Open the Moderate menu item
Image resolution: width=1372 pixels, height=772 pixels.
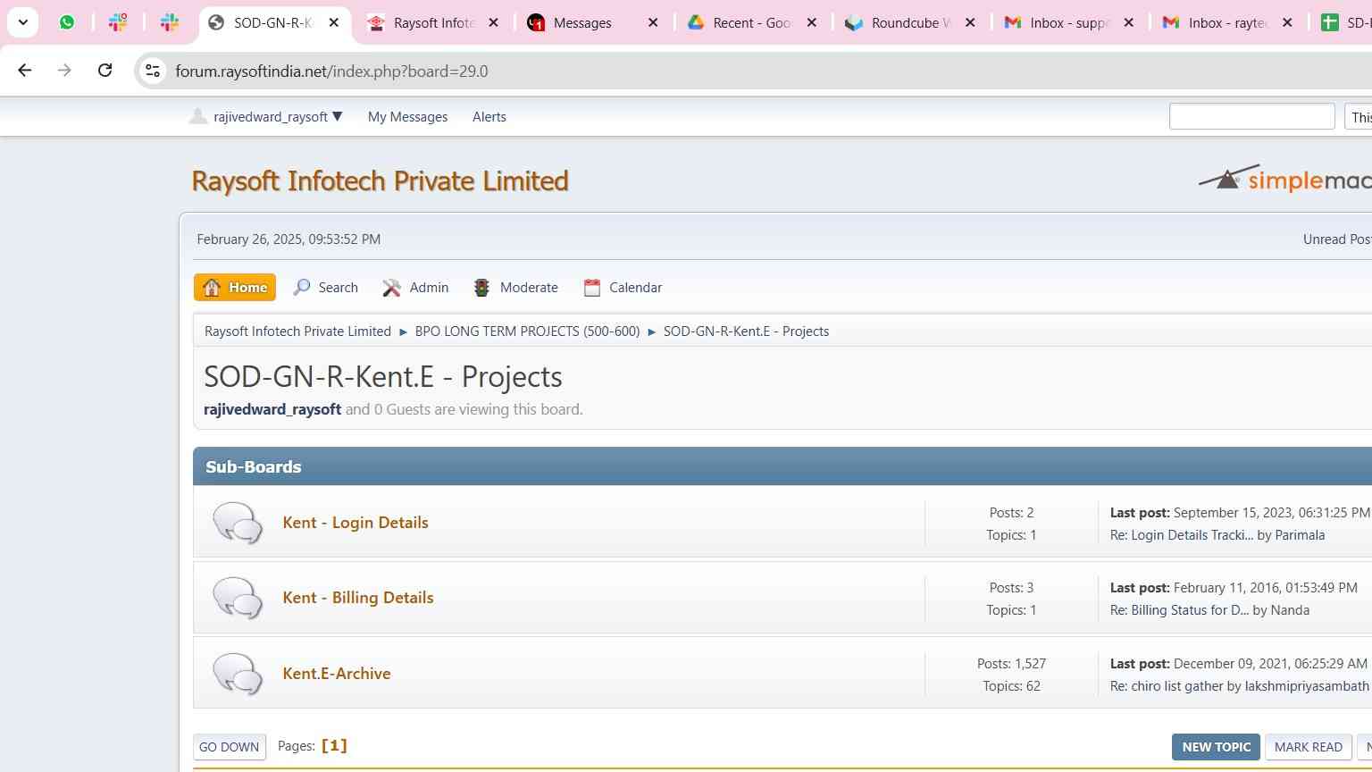tap(516, 288)
